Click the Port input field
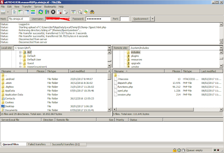224x153 pixels. coord(125,19)
